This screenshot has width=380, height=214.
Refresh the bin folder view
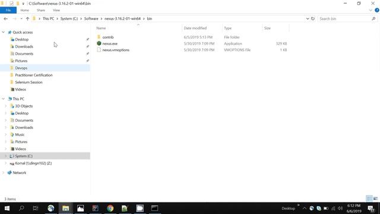313,18
